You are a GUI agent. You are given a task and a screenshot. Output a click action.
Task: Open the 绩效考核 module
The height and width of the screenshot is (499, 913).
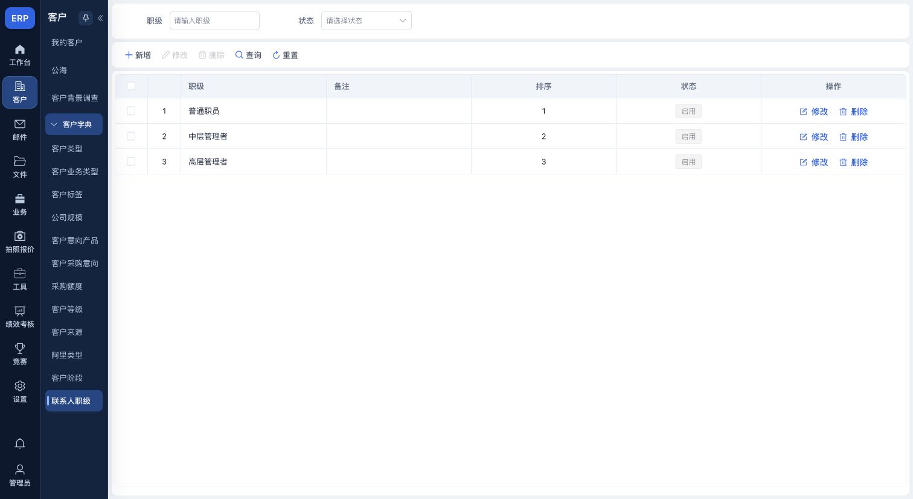point(20,317)
